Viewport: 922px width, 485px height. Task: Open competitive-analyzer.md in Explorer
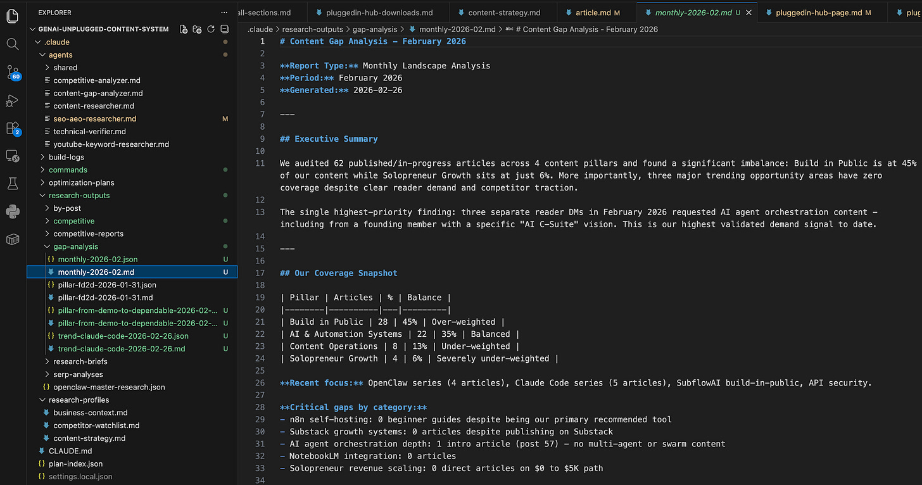click(x=97, y=80)
